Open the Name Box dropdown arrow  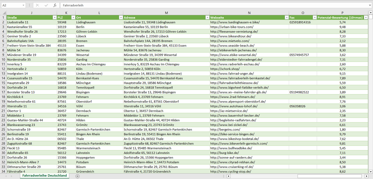(23, 5)
